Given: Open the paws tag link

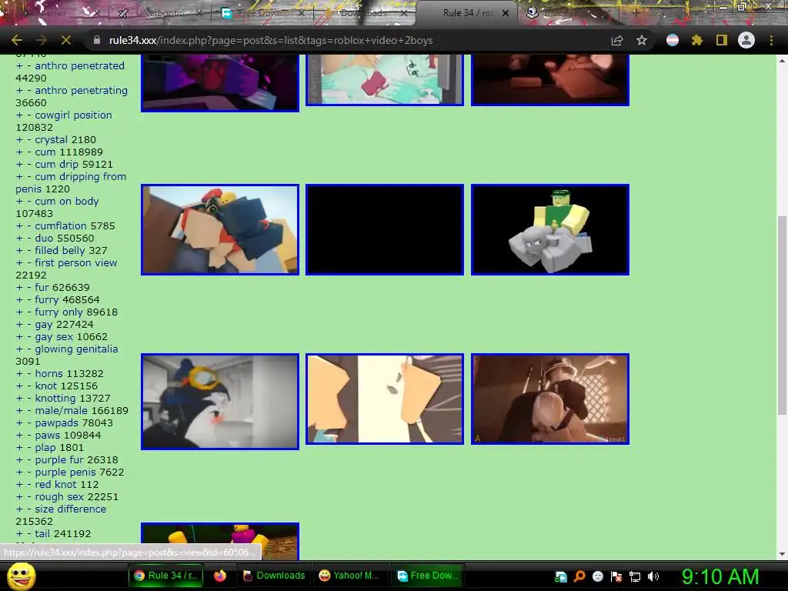Looking at the screenshot, I should click(x=47, y=436).
